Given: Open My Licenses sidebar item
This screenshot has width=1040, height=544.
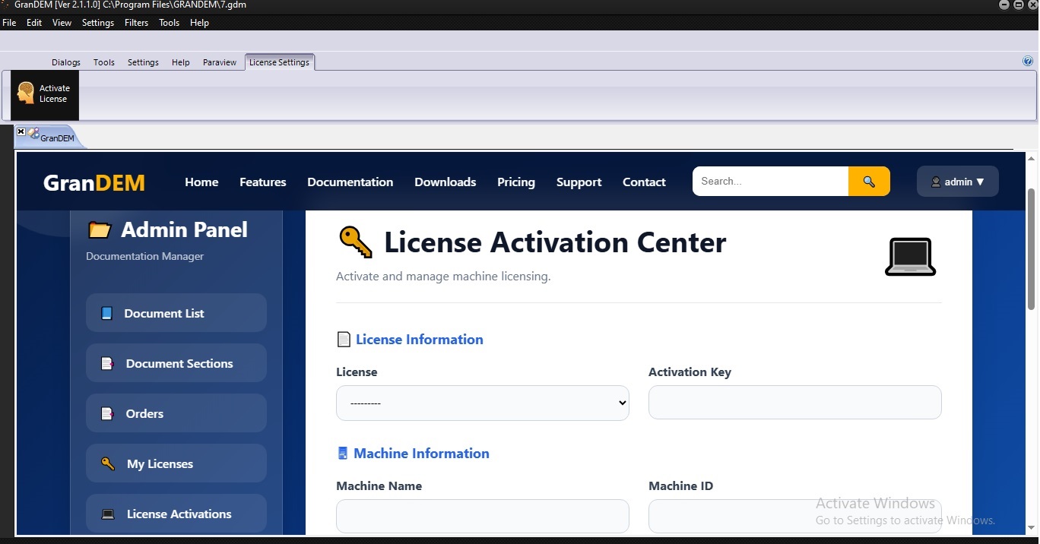Looking at the screenshot, I should [x=176, y=463].
